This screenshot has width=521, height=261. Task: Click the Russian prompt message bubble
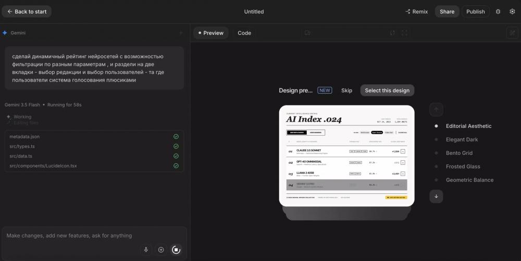94,68
